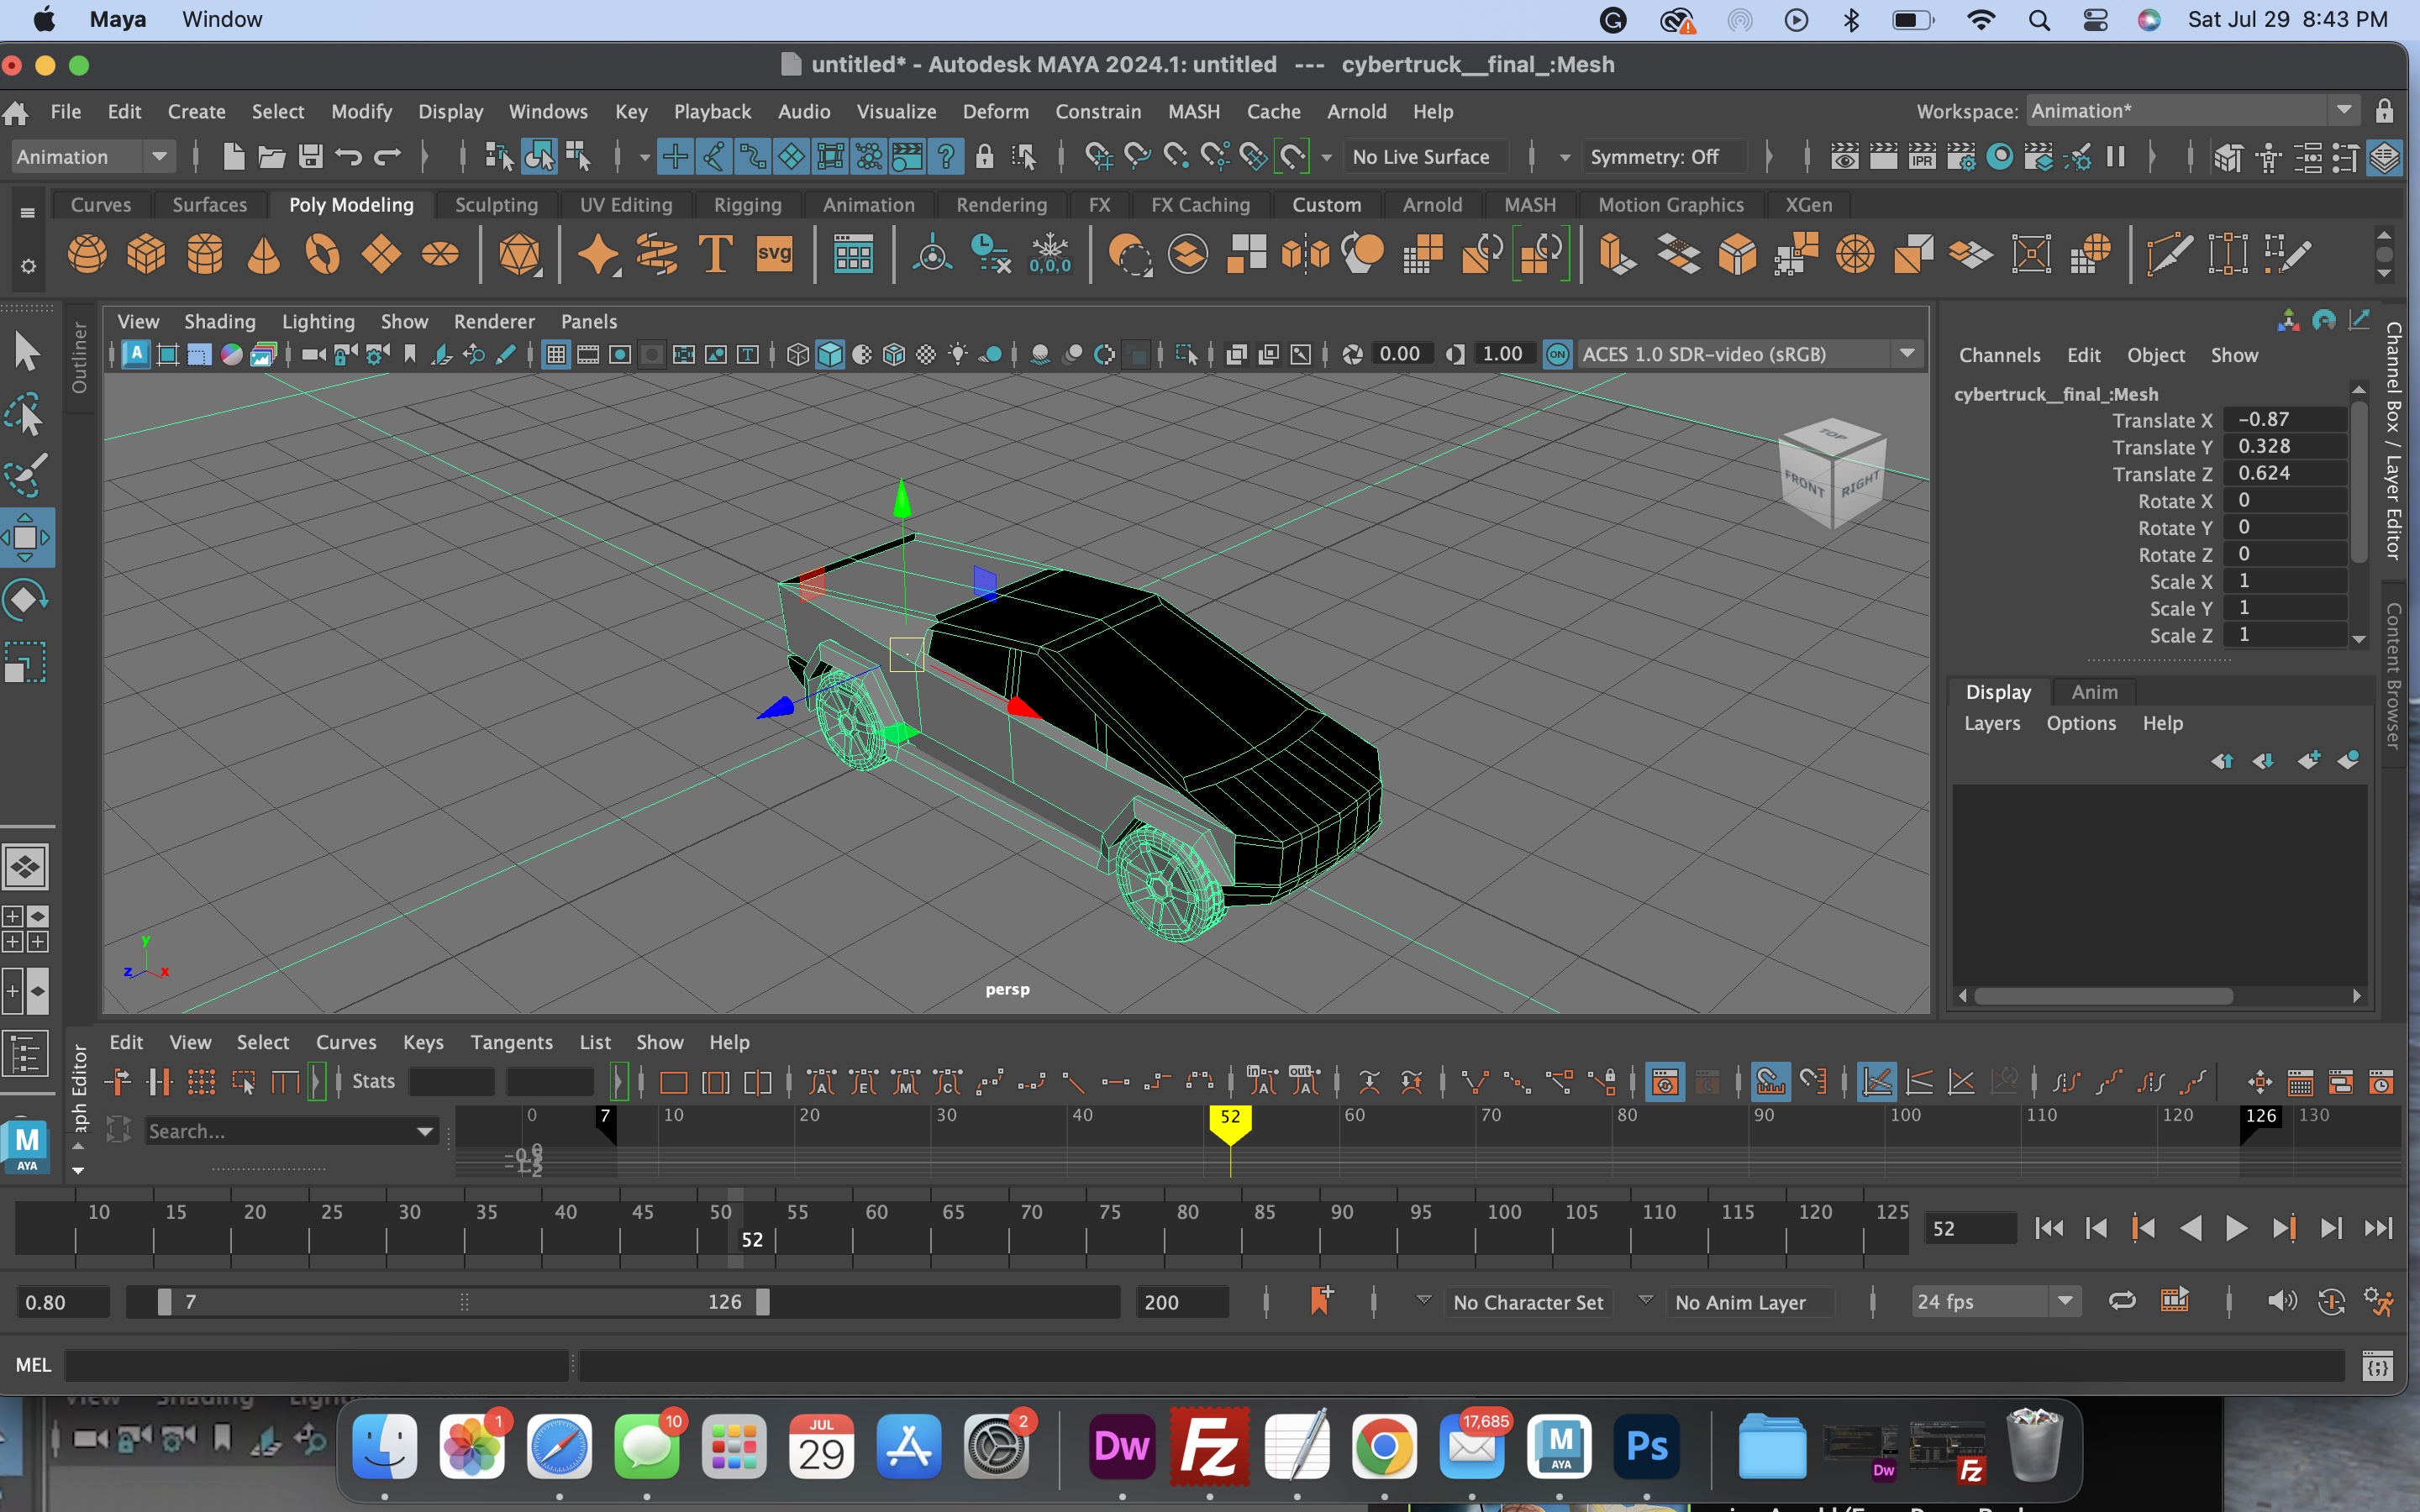The width and height of the screenshot is (2420, 1512).
Task: Click the polygon Type text tool
Action: (x=715, y=254)
